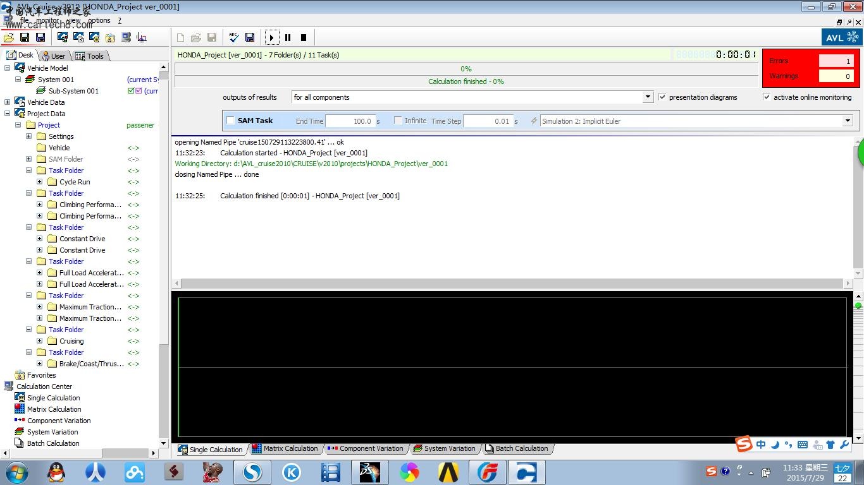Click the Calculation Center computer icon

tap(9, 386)
